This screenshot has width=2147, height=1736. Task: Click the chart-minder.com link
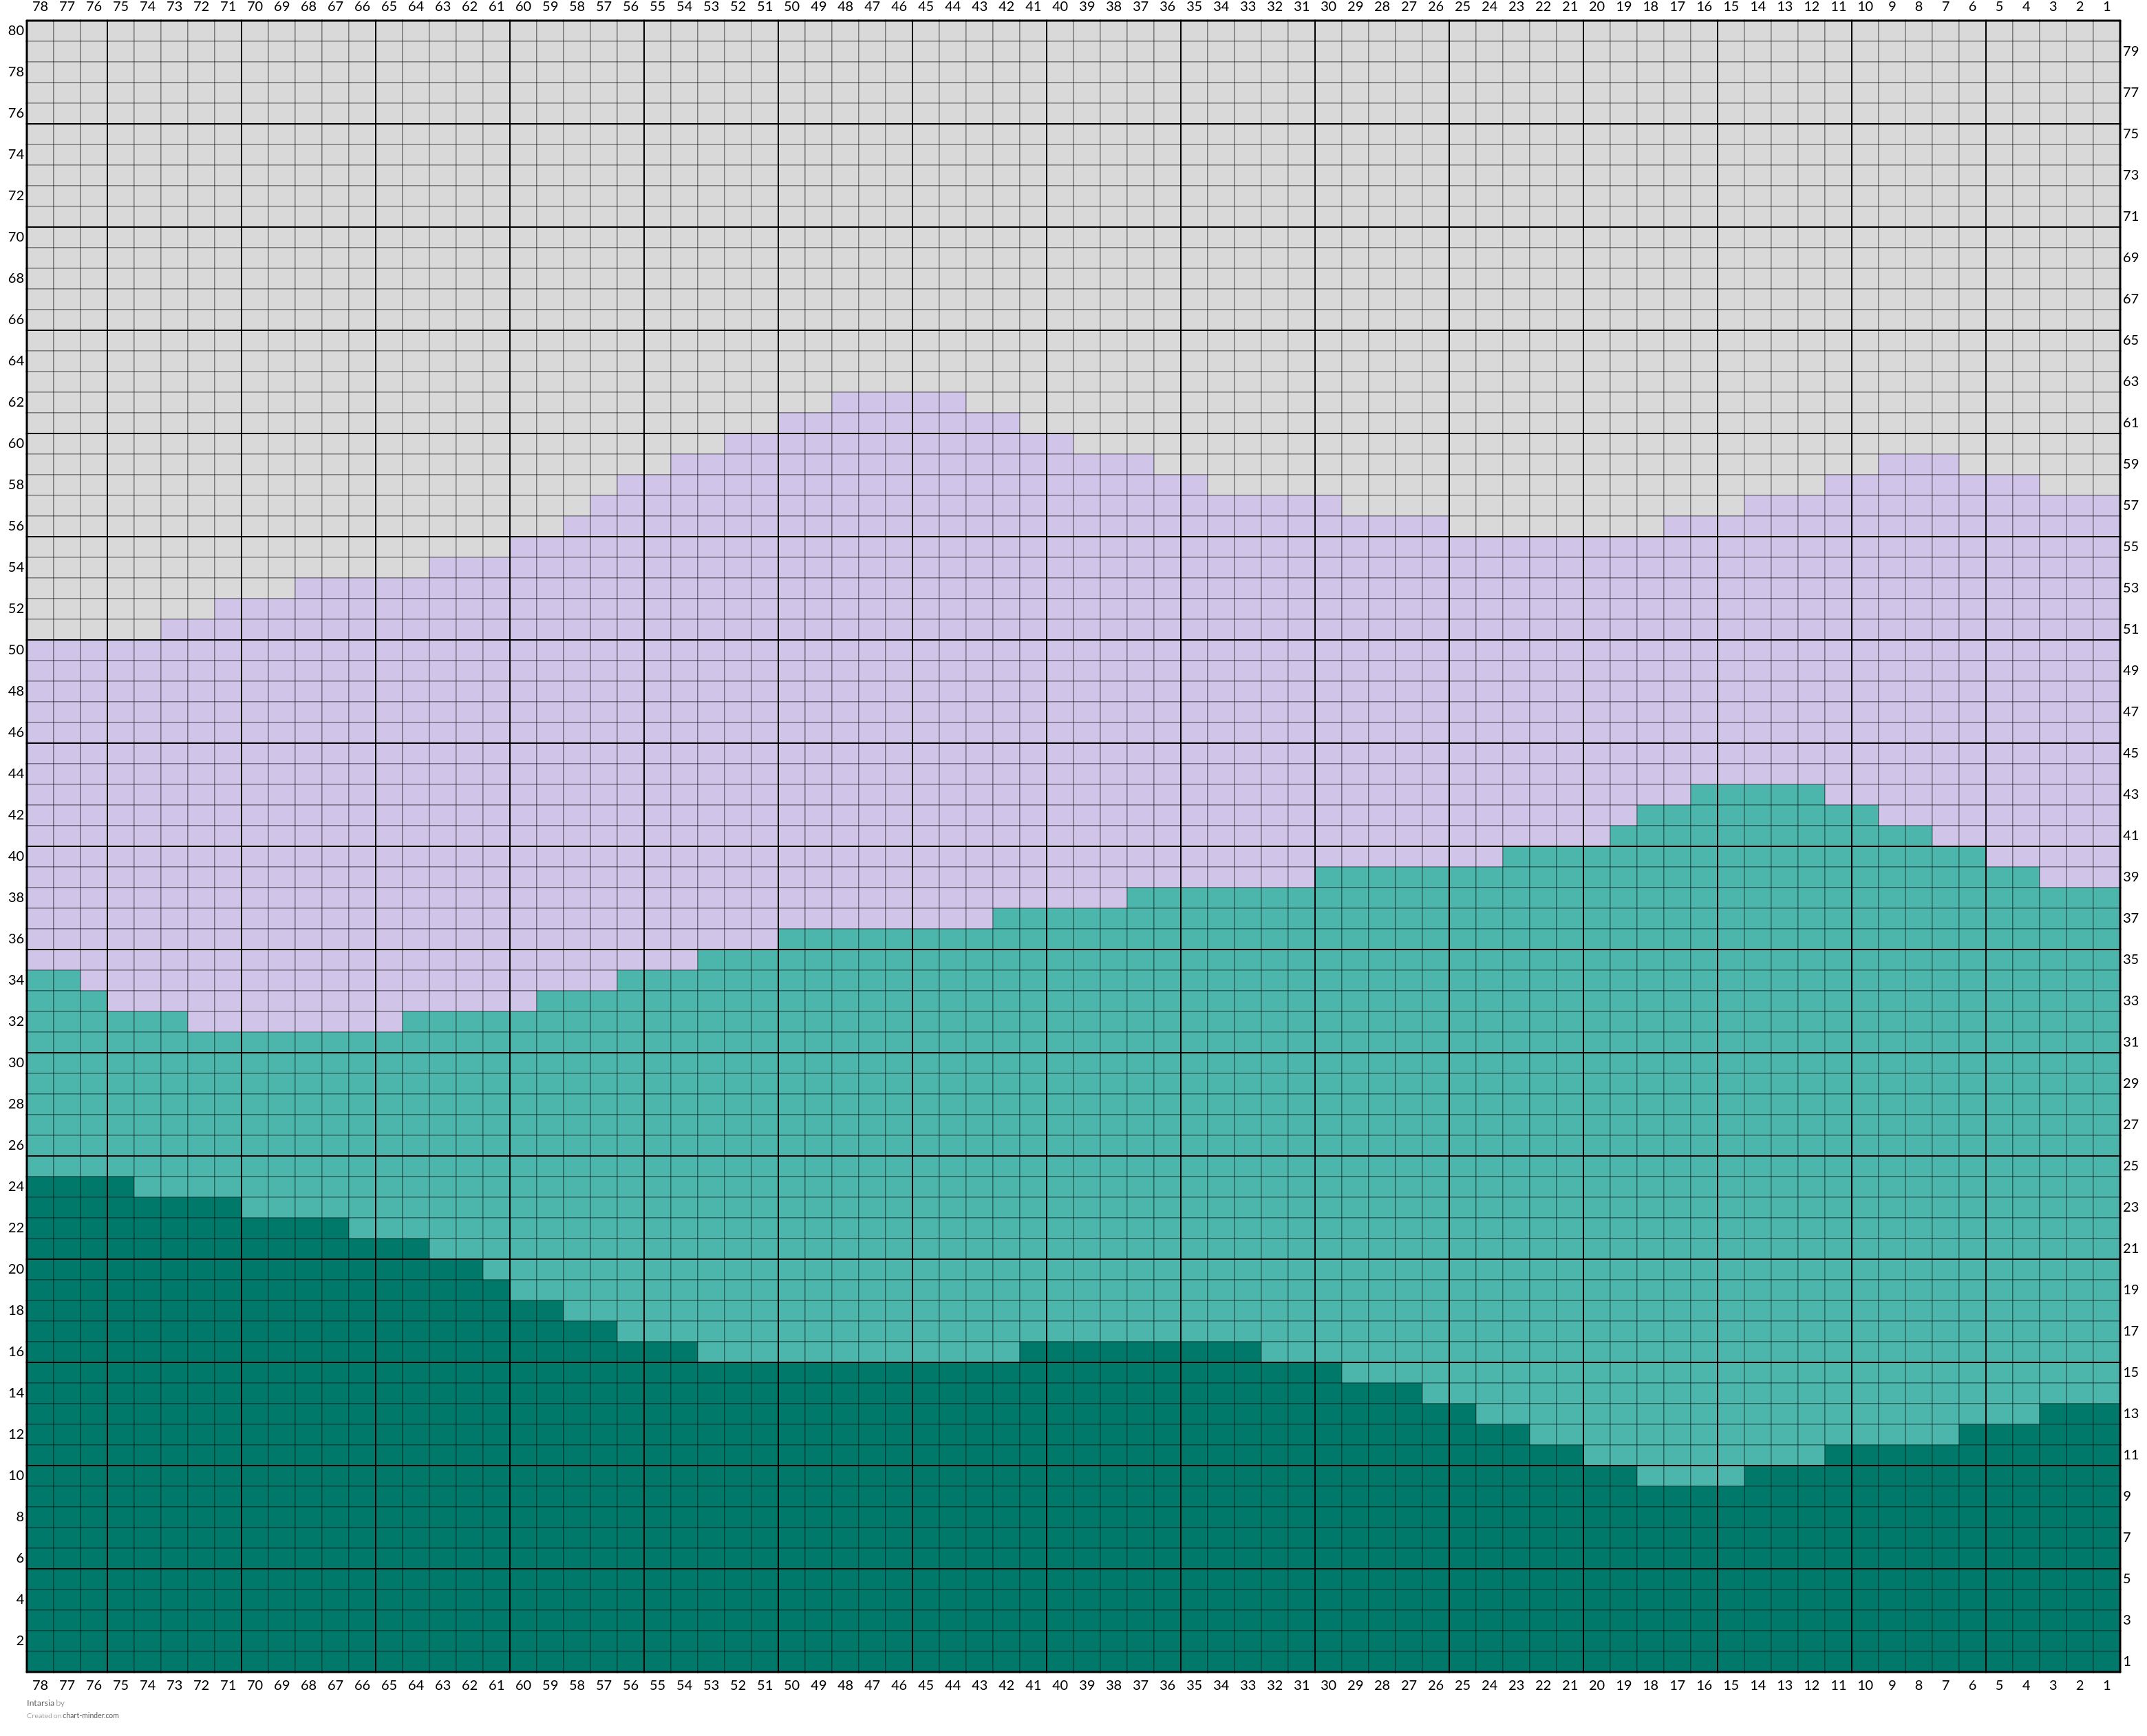pyautogui.click(x=90, y=1715)
